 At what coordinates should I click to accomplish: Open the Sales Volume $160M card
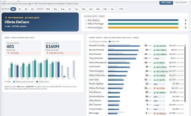tap(62, 48)
